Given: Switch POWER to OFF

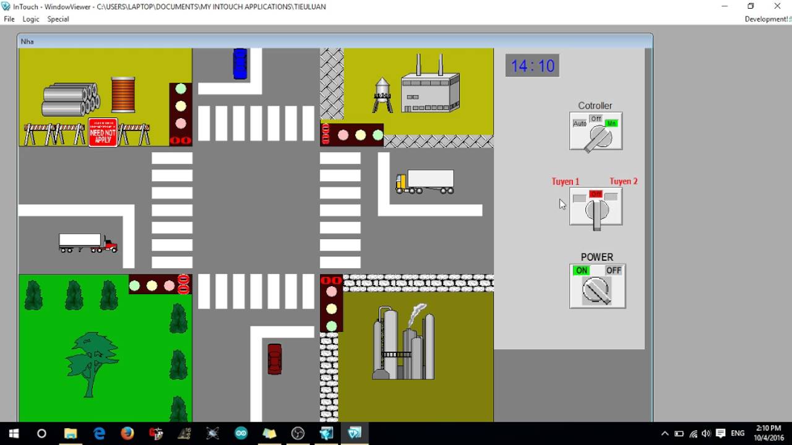Looking at the screenshot, I should [x=613, y=271].
